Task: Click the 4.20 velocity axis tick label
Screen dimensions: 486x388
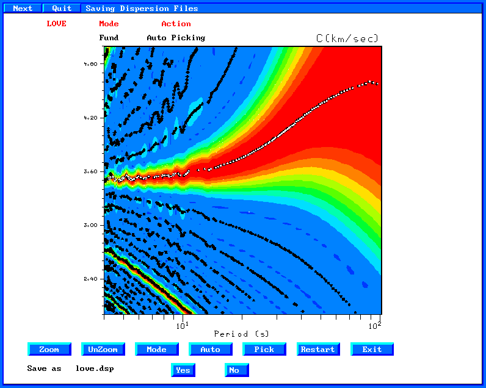Action: pos(90,118)
